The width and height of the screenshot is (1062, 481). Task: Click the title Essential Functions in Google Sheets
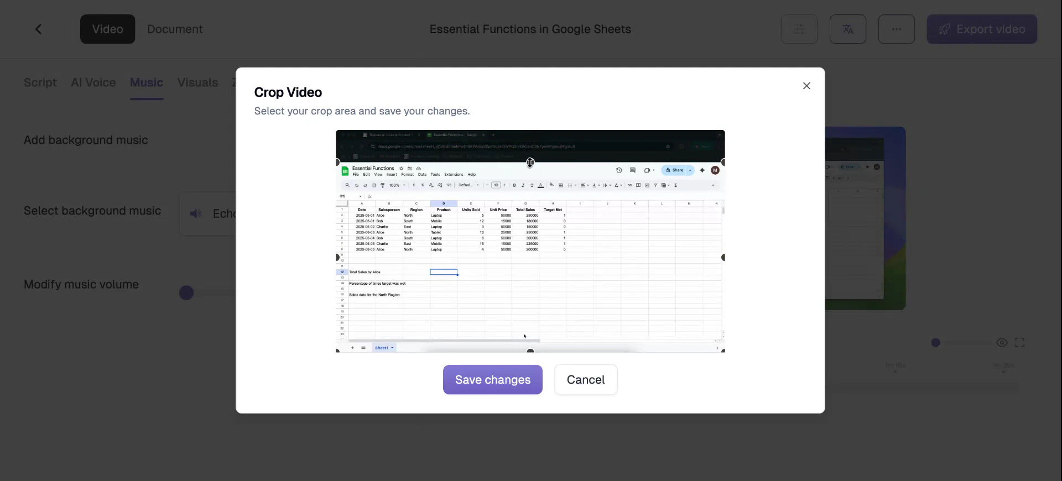[530, 29]
